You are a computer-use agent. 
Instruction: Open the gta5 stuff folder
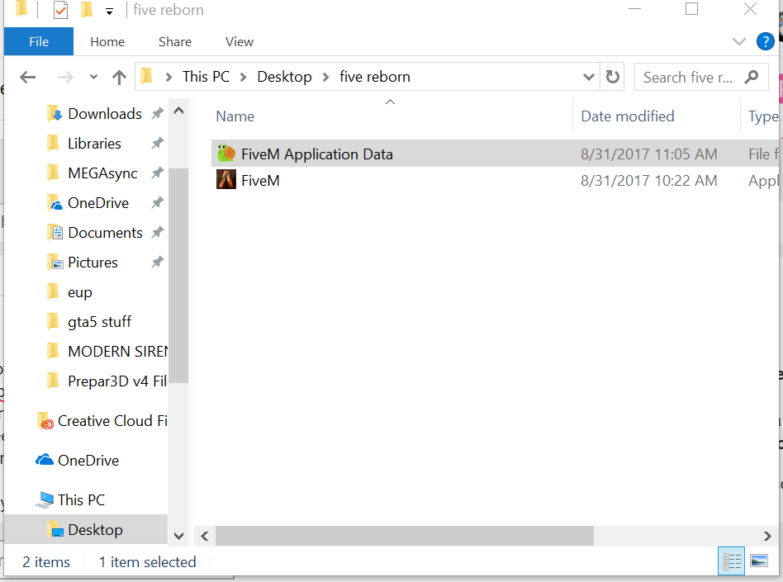coord(99,322)
